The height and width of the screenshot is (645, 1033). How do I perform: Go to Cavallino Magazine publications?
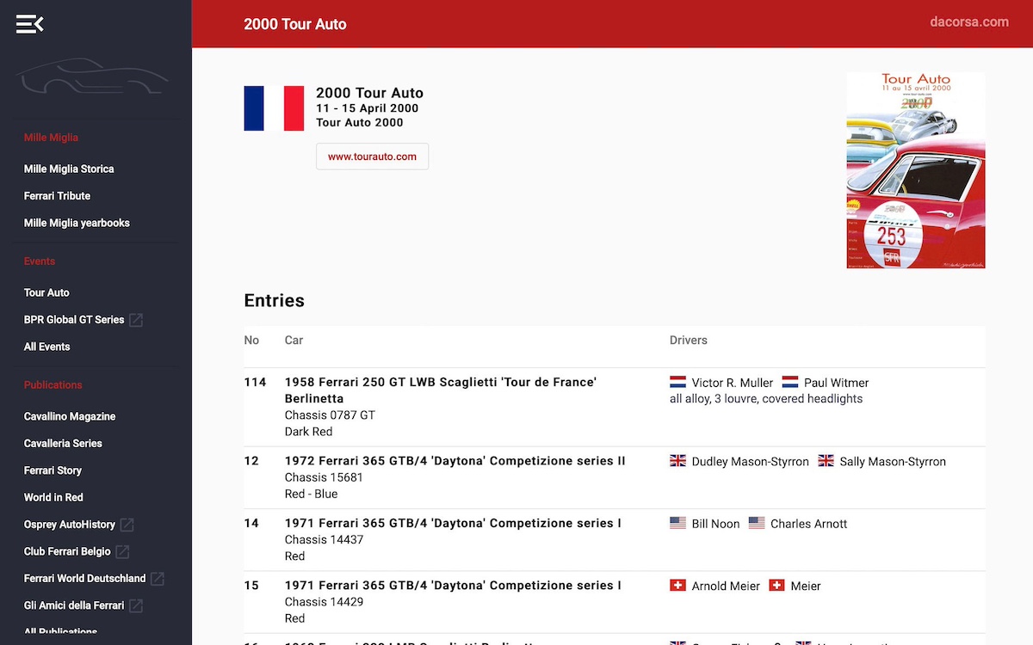(x=70, y=416)
